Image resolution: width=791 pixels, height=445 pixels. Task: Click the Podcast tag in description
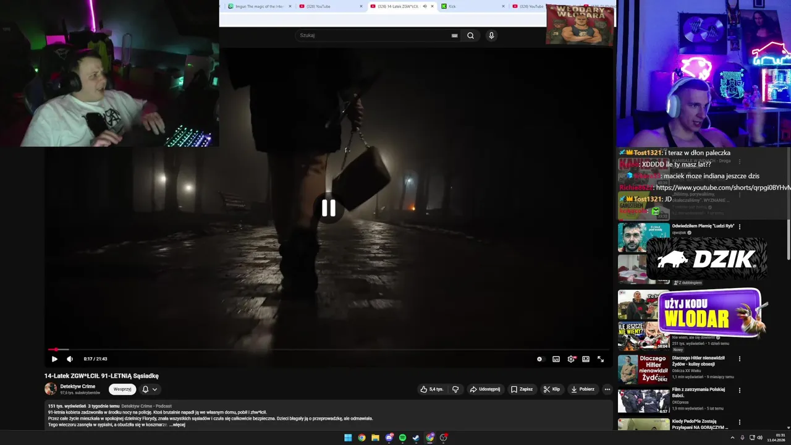point(164,406)
